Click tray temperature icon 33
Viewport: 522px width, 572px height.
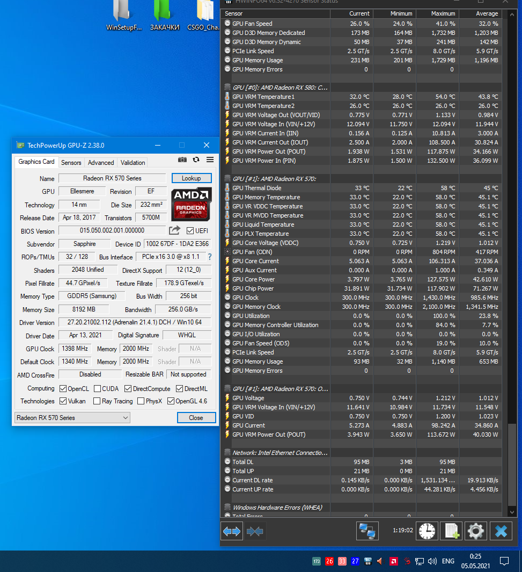coord(342,561)
